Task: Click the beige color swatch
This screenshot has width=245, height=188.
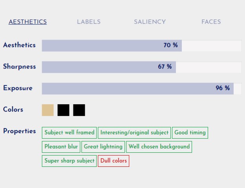Action: [x=48, y=110]
